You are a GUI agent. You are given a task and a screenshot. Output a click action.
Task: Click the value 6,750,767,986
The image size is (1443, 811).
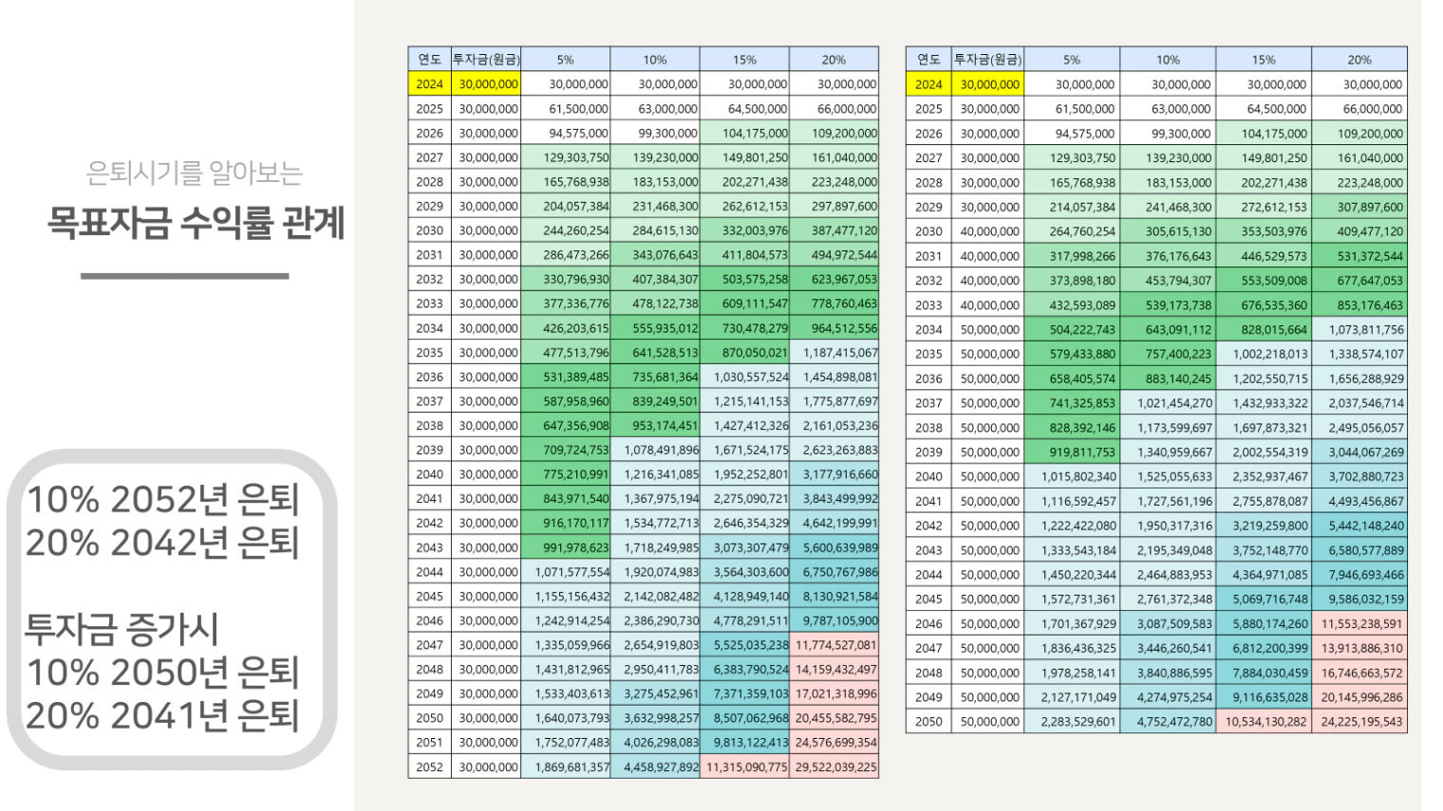(834, 572)
